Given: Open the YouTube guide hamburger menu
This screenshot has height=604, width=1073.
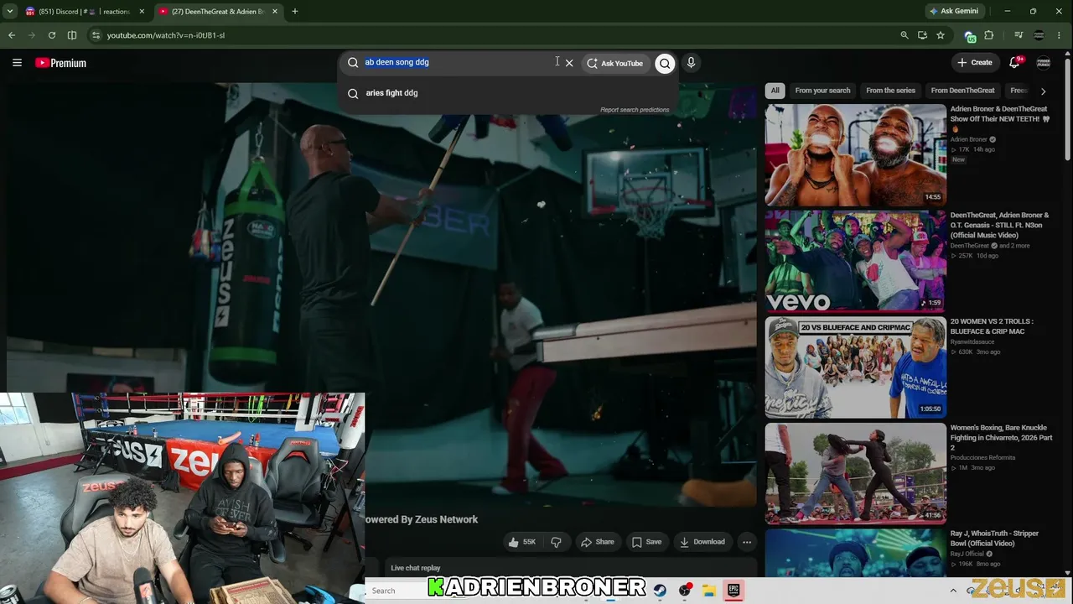Looking at the screenshot, I should point(17,63).
